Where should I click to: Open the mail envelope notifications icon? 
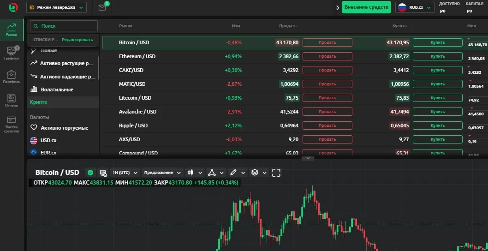pos(102,7)
